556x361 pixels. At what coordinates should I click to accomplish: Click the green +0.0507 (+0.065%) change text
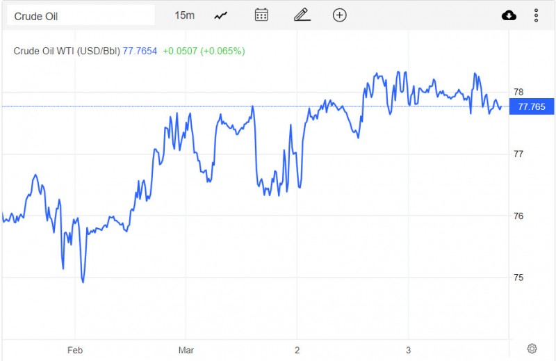[x=204, y=51]
